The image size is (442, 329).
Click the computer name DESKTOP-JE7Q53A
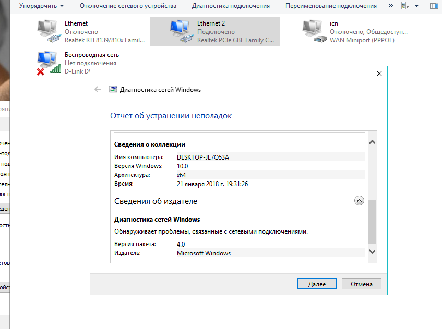click(203, 157)
